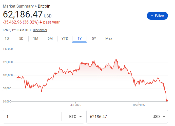175x126 pixels.
Task: Show the Max time range
Action: [x=109, y=39]
